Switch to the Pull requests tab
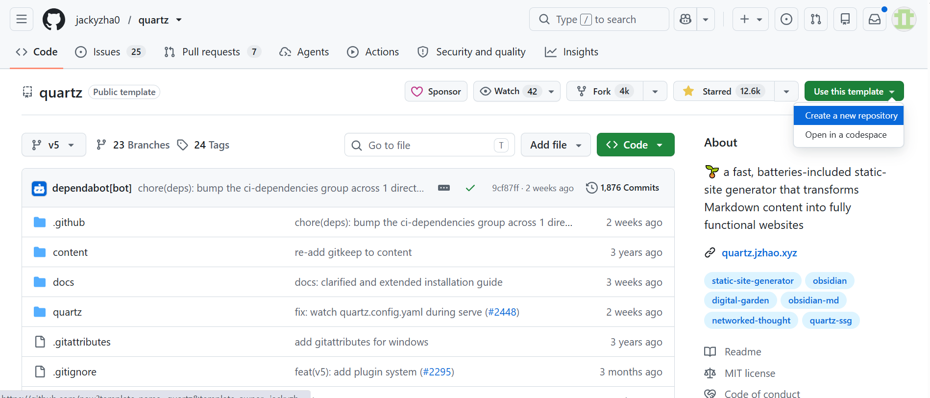 click(212, 52)
